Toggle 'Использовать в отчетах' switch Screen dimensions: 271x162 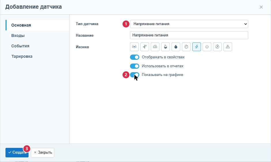coord(134,66)
